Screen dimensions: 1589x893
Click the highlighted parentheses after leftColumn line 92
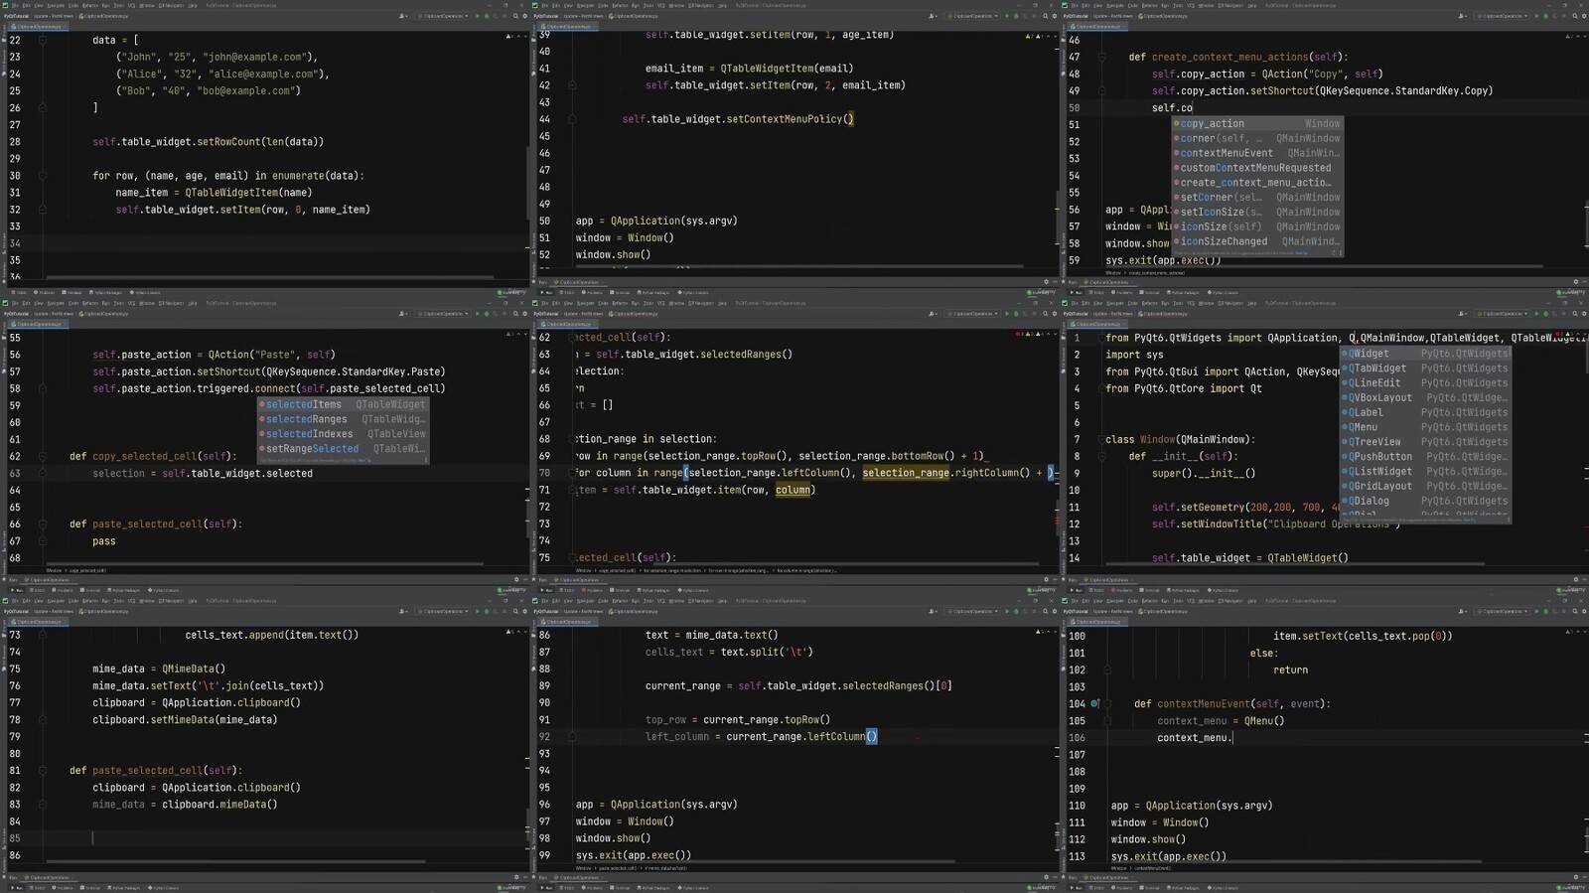click(871, 736)
